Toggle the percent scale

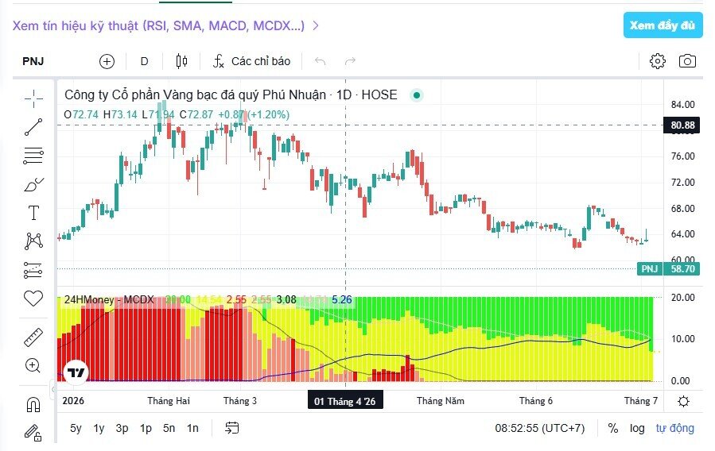tap(613, 428)
